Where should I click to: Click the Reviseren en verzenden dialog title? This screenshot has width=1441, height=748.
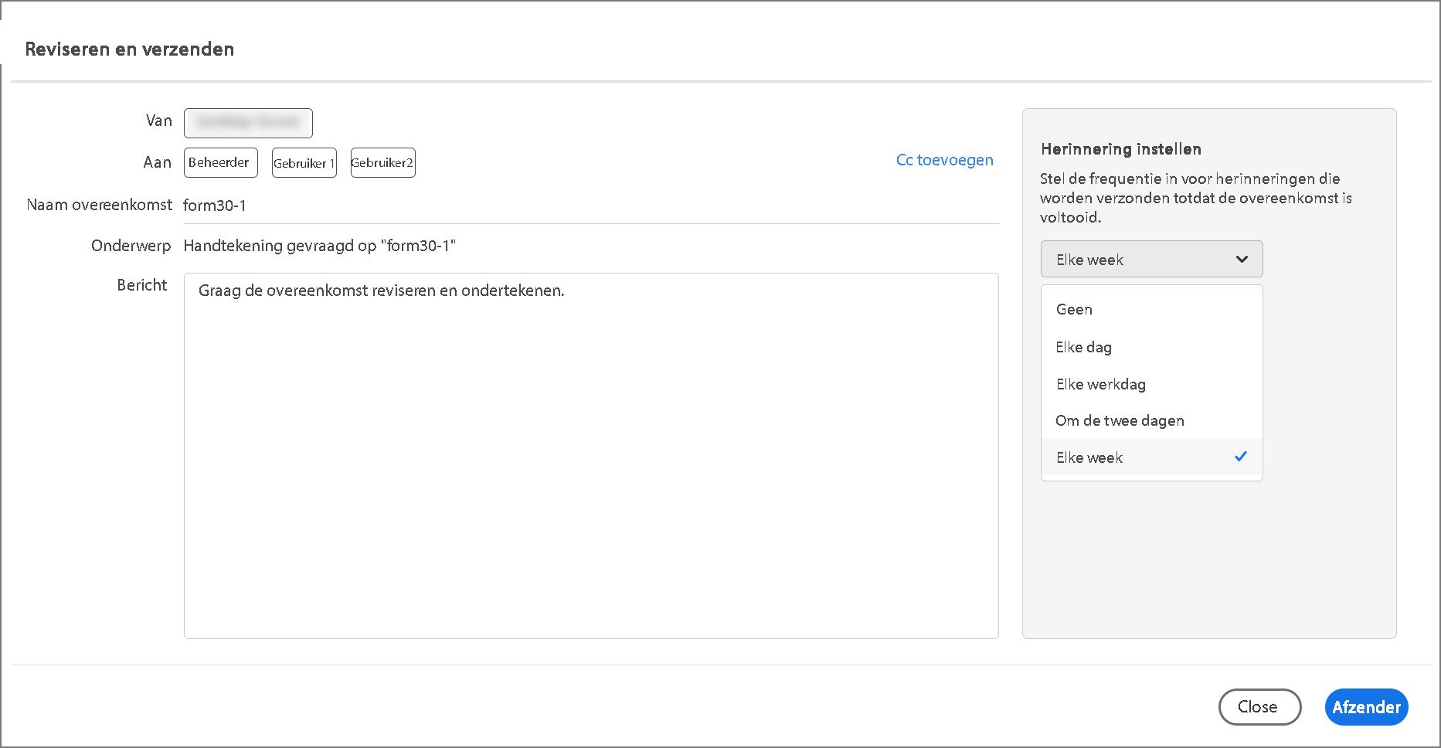(x=130, y=49)
